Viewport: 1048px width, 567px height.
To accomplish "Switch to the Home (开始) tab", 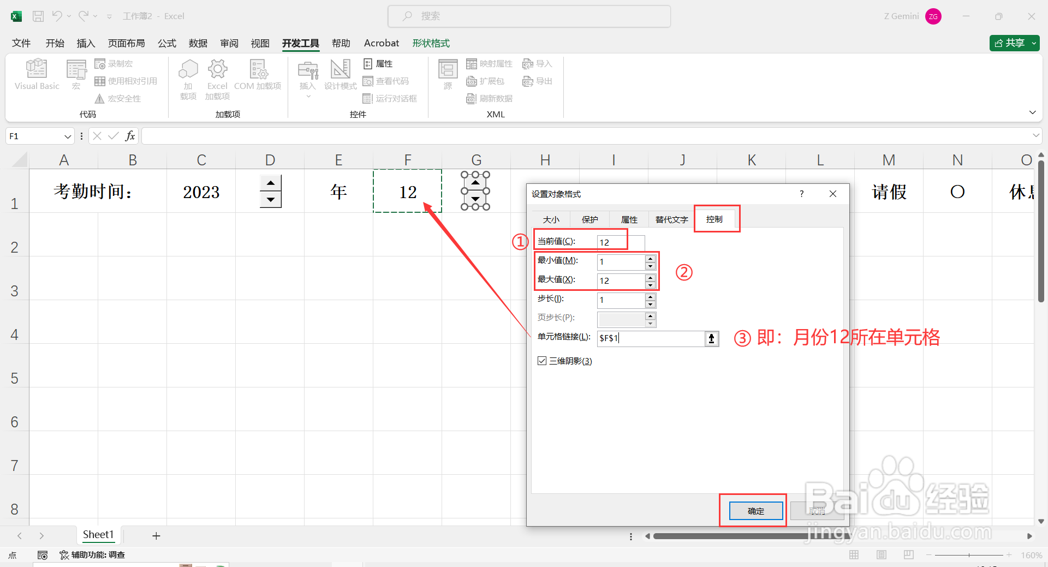I will [x=55, y=43].
